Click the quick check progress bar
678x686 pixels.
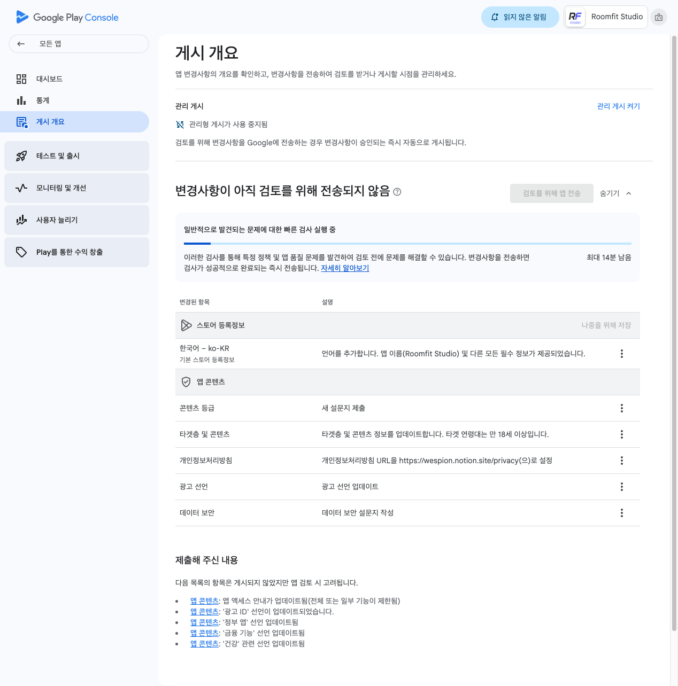[407, 244]
